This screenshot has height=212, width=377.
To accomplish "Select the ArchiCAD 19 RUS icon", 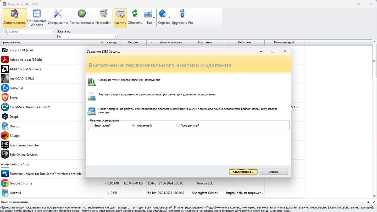I will click(x=5, y=79).
